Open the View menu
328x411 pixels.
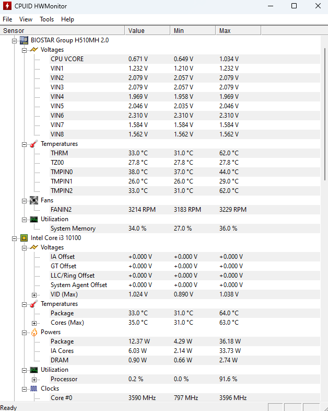click(26, 19)
